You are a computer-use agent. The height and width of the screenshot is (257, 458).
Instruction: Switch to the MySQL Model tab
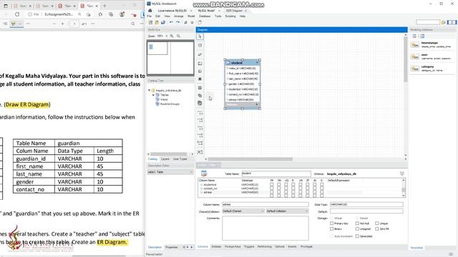point(206,11)
